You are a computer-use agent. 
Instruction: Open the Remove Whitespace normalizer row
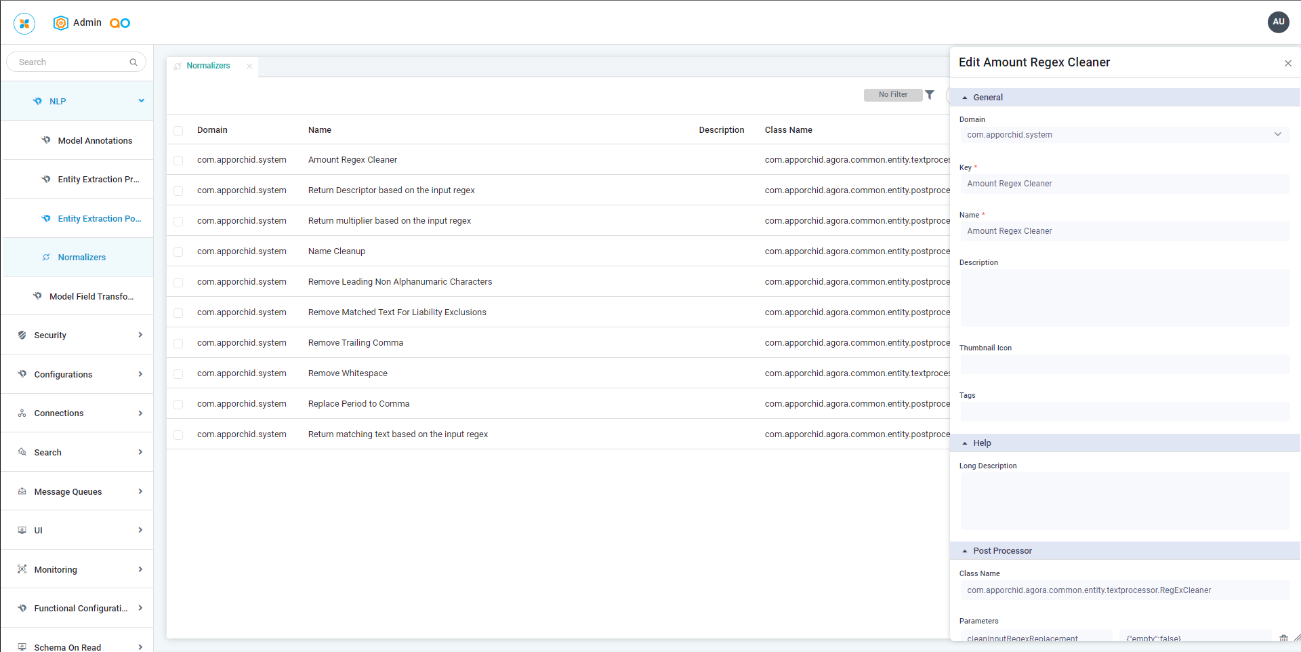(348, 373)
